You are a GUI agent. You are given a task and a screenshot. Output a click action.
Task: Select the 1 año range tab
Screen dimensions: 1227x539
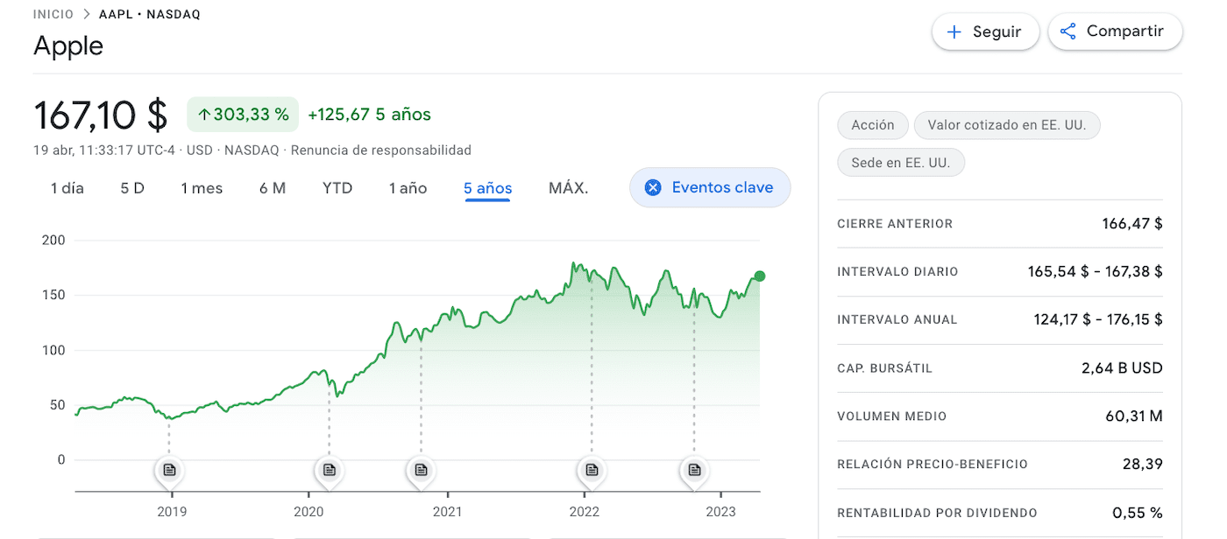(408, 188)
